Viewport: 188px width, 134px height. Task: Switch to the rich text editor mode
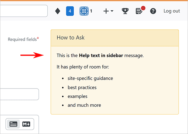[x=13, y=124]
